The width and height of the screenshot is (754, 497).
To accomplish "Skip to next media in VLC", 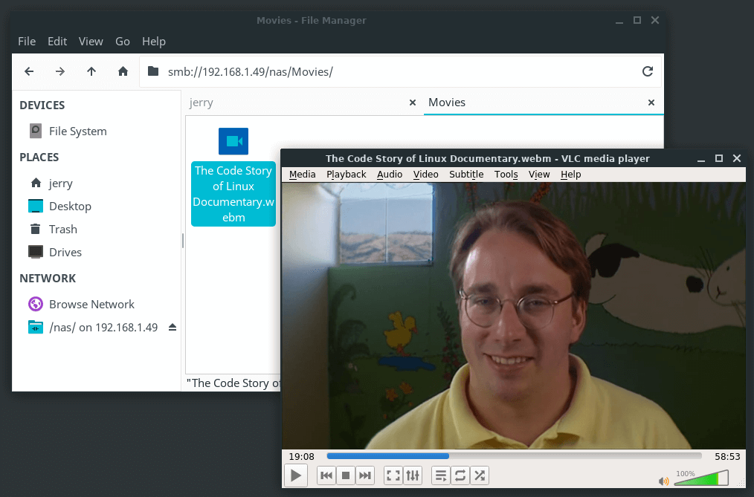I will point(365,475).
